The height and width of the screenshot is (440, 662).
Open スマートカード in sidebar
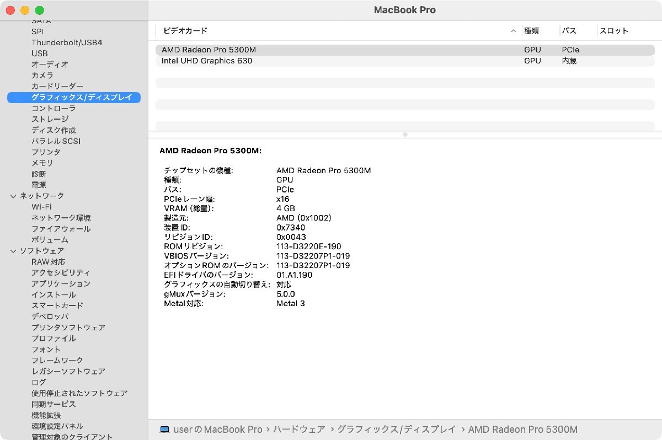57,305
